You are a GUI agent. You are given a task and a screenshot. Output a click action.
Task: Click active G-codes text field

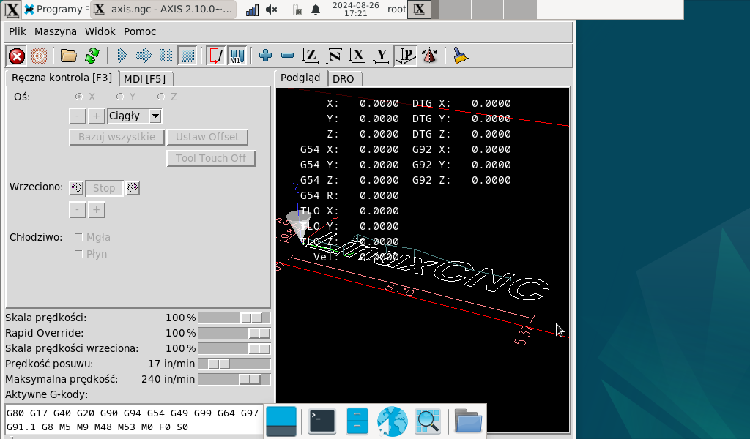click(134, 420)
